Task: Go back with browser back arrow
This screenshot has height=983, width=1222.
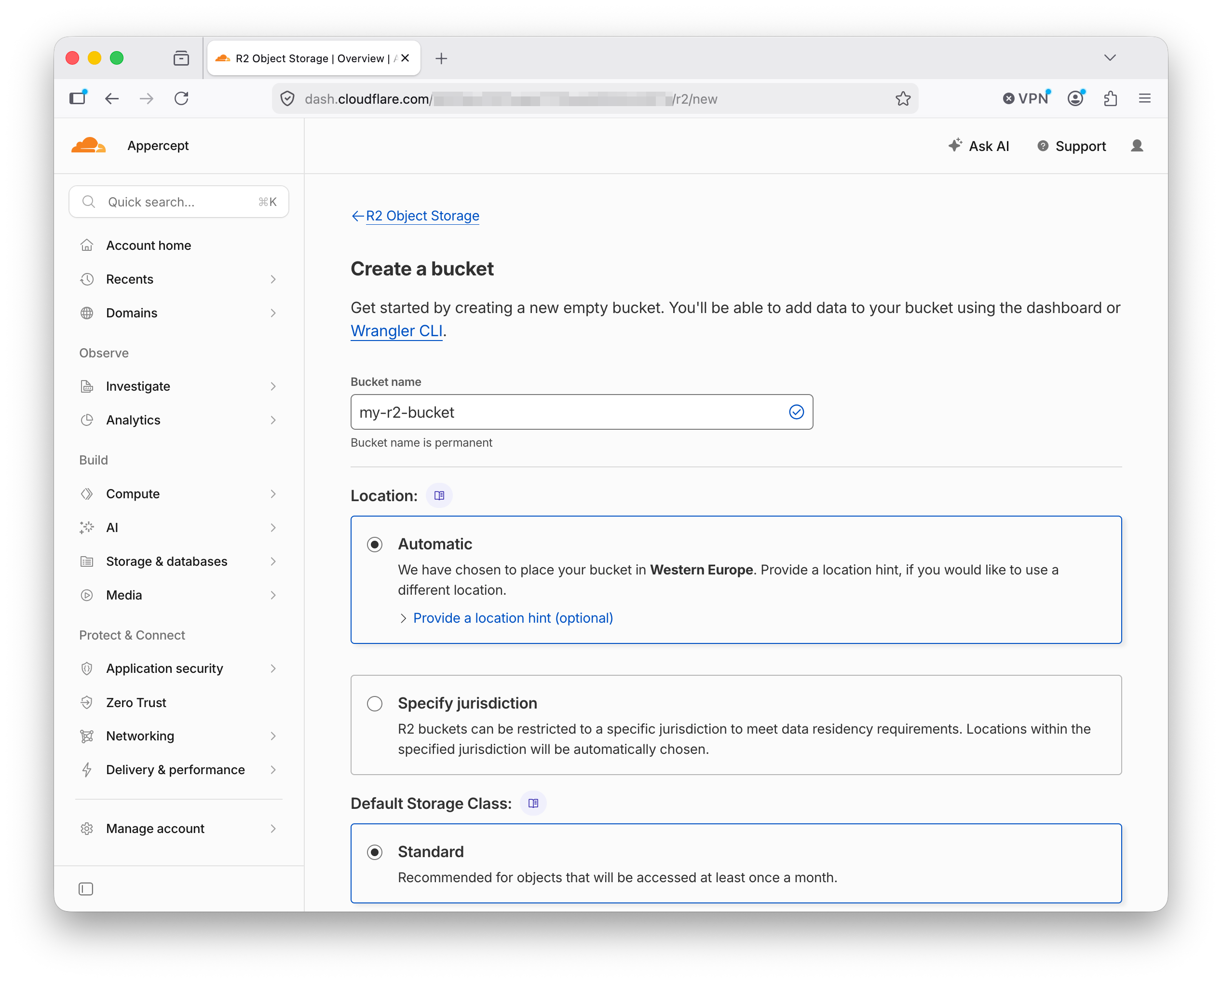Action: 112,99
